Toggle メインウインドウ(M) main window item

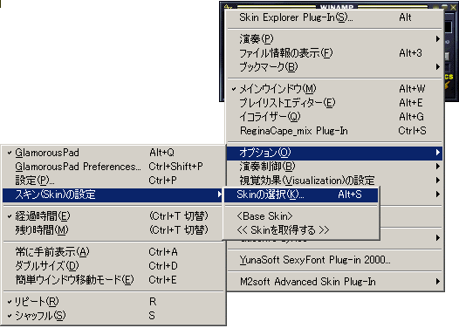click(x=334, y=88)
